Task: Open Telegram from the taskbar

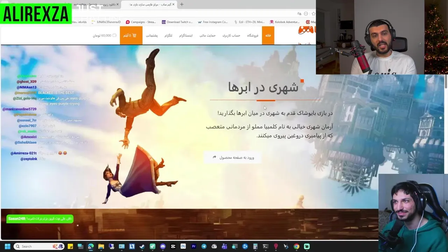Action: tap(204, 246)
